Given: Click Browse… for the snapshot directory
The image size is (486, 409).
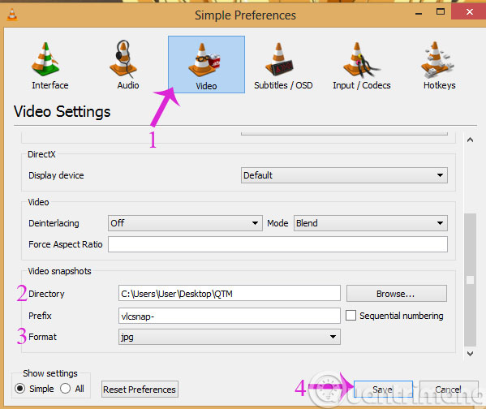Looking at the screenshot, I should (397, 294).
